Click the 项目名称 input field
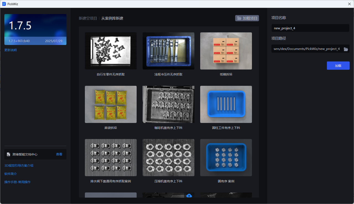Image resolution: width=354 pixels, height=204 pixels. (x=310, y=28)
